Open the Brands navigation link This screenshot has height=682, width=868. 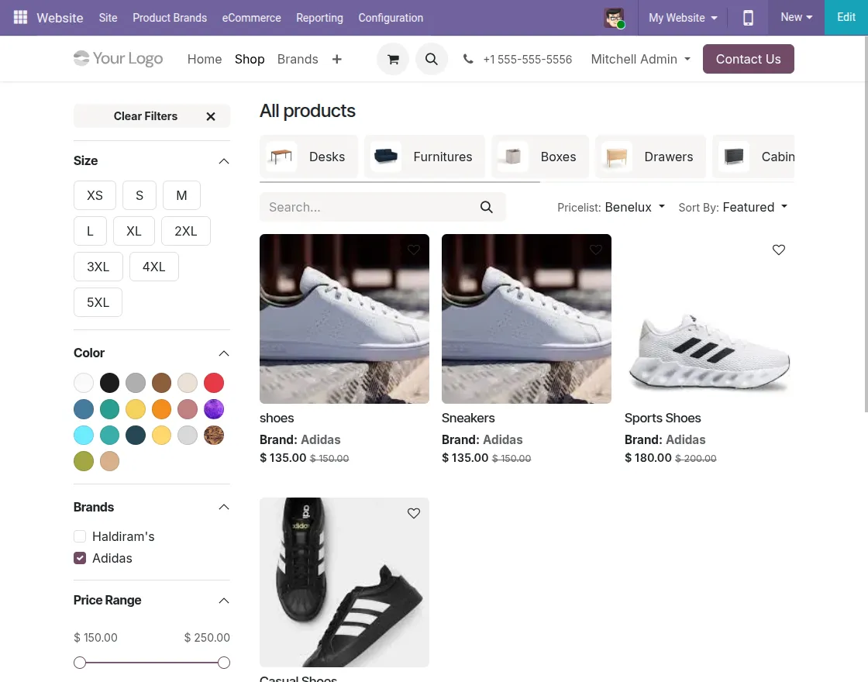click(x=298, y=59)
